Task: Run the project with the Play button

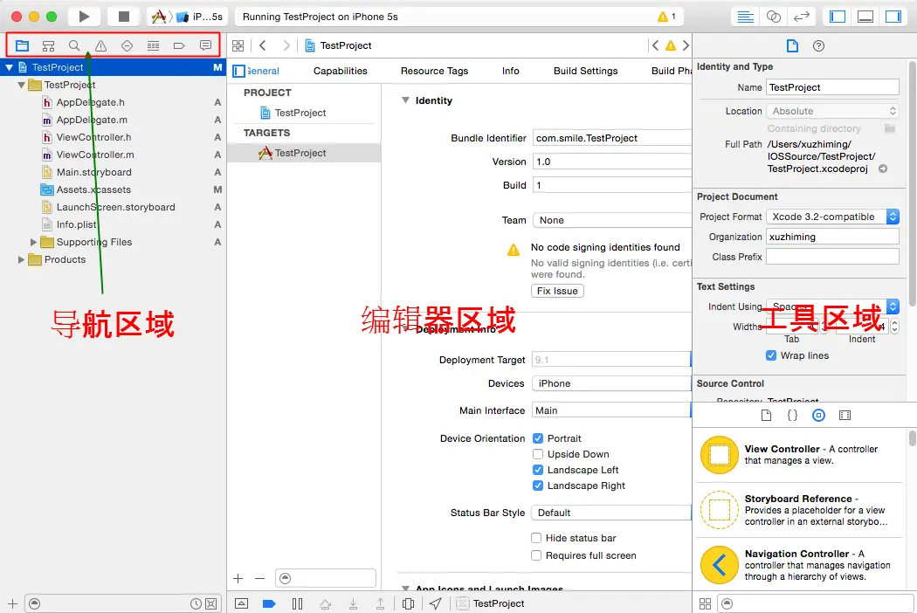Action: pos(84,17)
